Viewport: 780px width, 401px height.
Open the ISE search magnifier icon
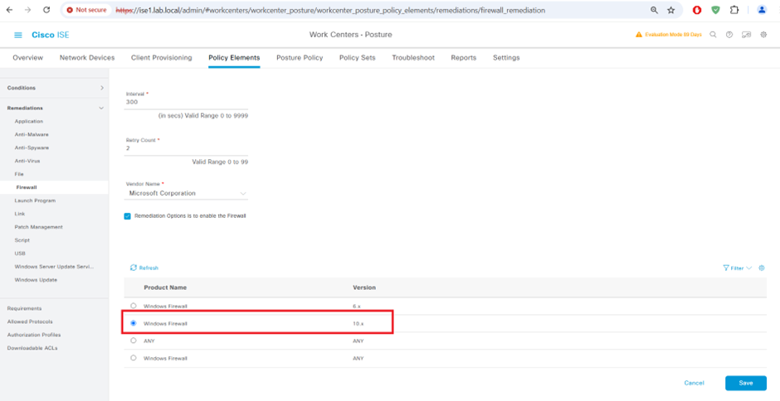[x=713, y=35]
